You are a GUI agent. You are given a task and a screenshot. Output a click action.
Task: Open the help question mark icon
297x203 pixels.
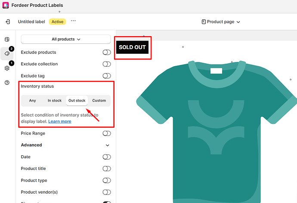(x=7, y=83)
